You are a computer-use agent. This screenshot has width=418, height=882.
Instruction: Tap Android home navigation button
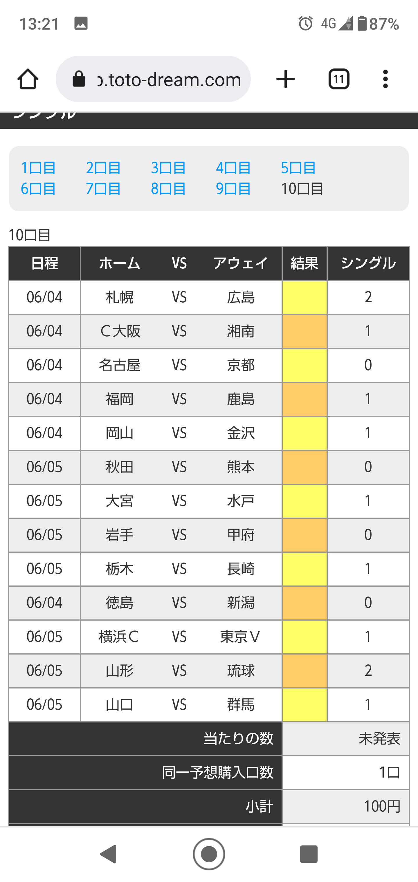tap(209, 854)
